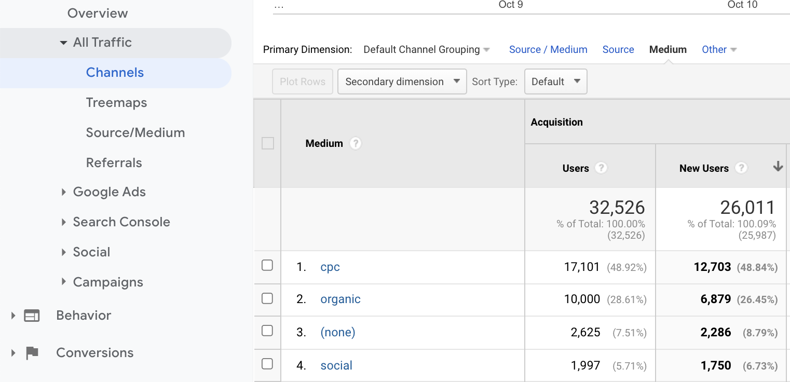The height and width of the screenshot is (382, 790).
Task: Switch primary dimension to Source / Medium
Action: click(x=548, y=49)
